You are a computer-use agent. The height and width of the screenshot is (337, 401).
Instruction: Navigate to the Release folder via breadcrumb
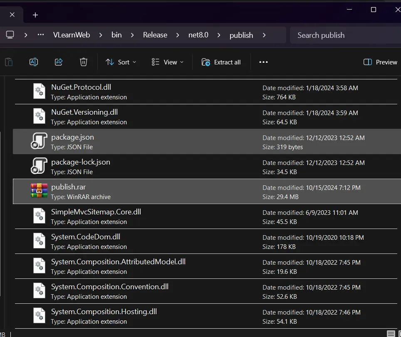155,35
